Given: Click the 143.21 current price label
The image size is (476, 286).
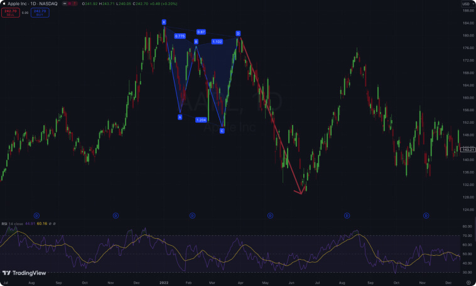Looking at the screenshot, I should coord(468,150).
